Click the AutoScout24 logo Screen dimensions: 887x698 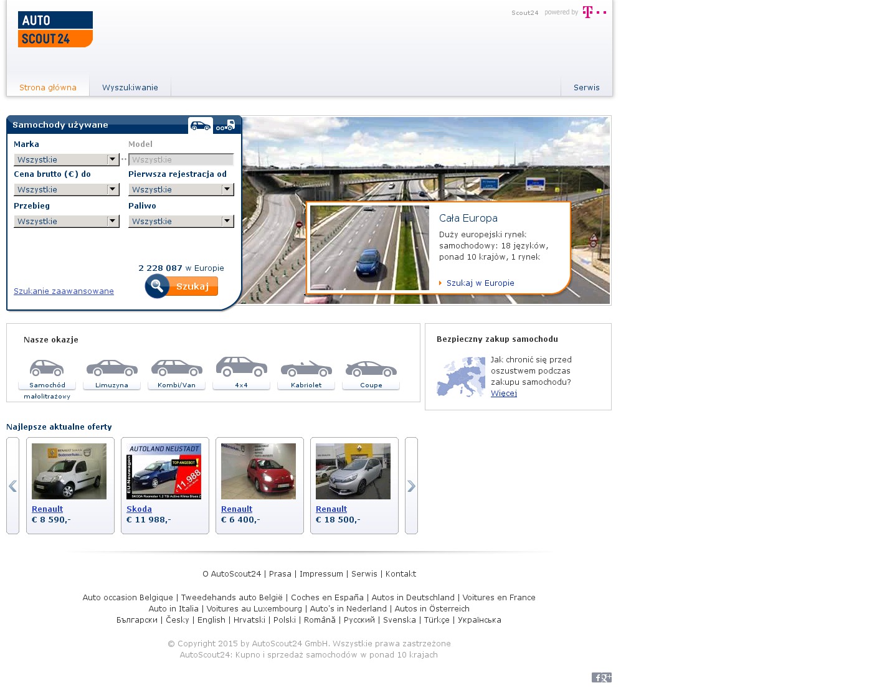click(55, 29)
